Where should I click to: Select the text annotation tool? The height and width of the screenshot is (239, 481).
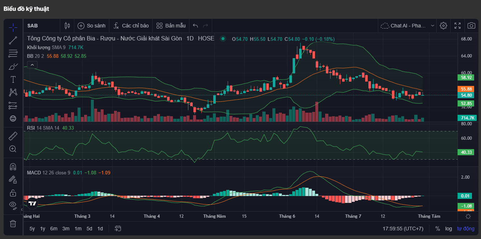point(13,79)
